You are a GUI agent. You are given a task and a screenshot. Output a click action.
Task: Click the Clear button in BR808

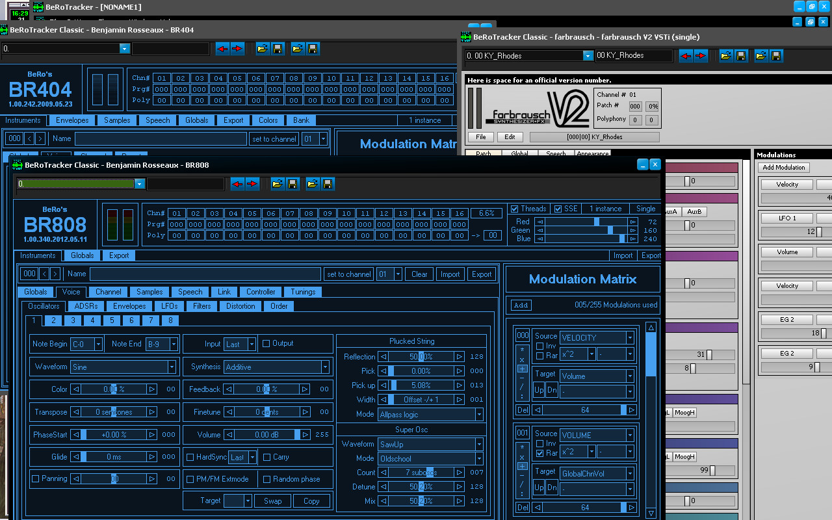tap(420, 274)
